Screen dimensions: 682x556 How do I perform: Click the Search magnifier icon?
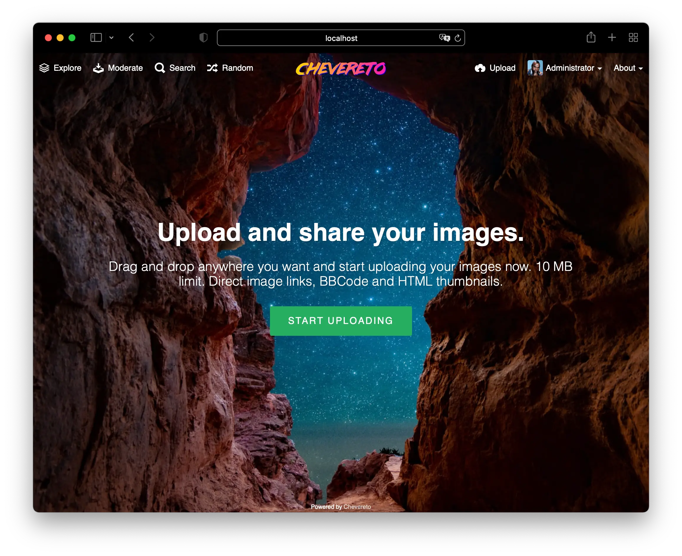click(x=160, y=68)
